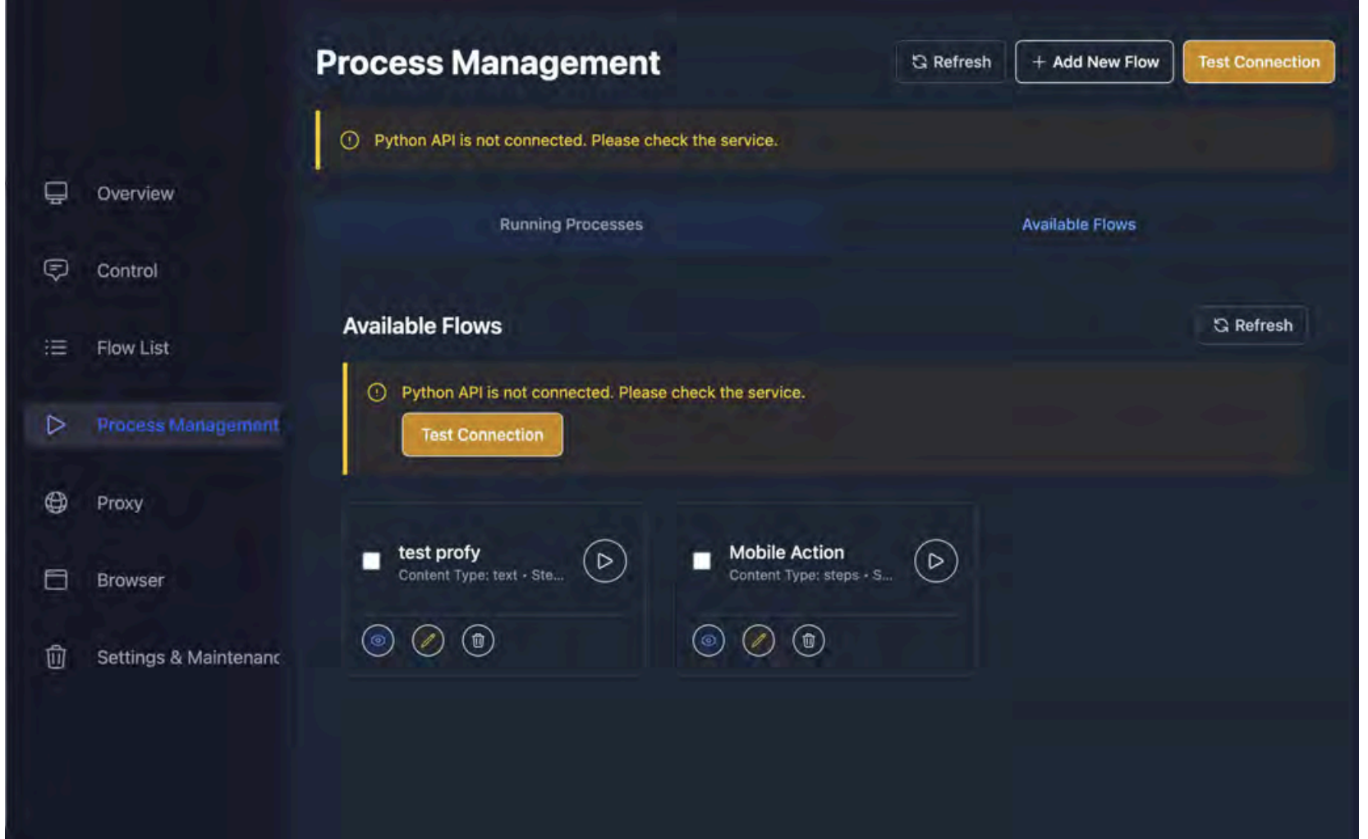The image size is (1368, 839).
Task: Select the test profy checkbox
Action: pos(371,561)
